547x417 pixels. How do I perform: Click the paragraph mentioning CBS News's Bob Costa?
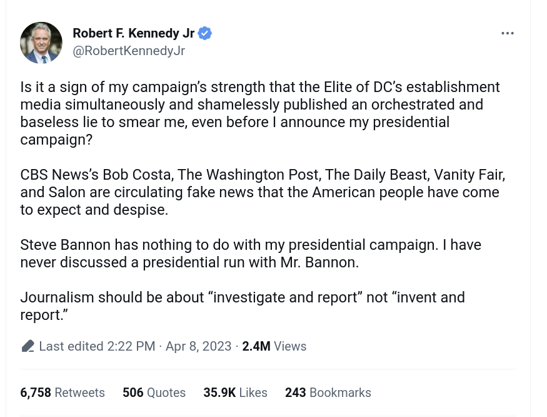click(x=263, y=192)
